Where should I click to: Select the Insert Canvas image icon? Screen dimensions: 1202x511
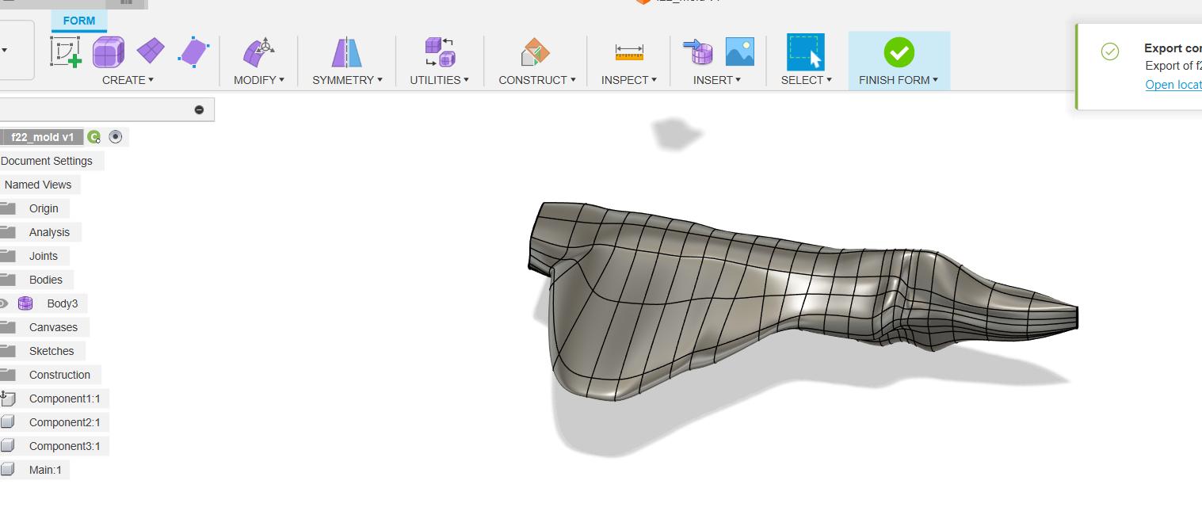click(740, 51)
